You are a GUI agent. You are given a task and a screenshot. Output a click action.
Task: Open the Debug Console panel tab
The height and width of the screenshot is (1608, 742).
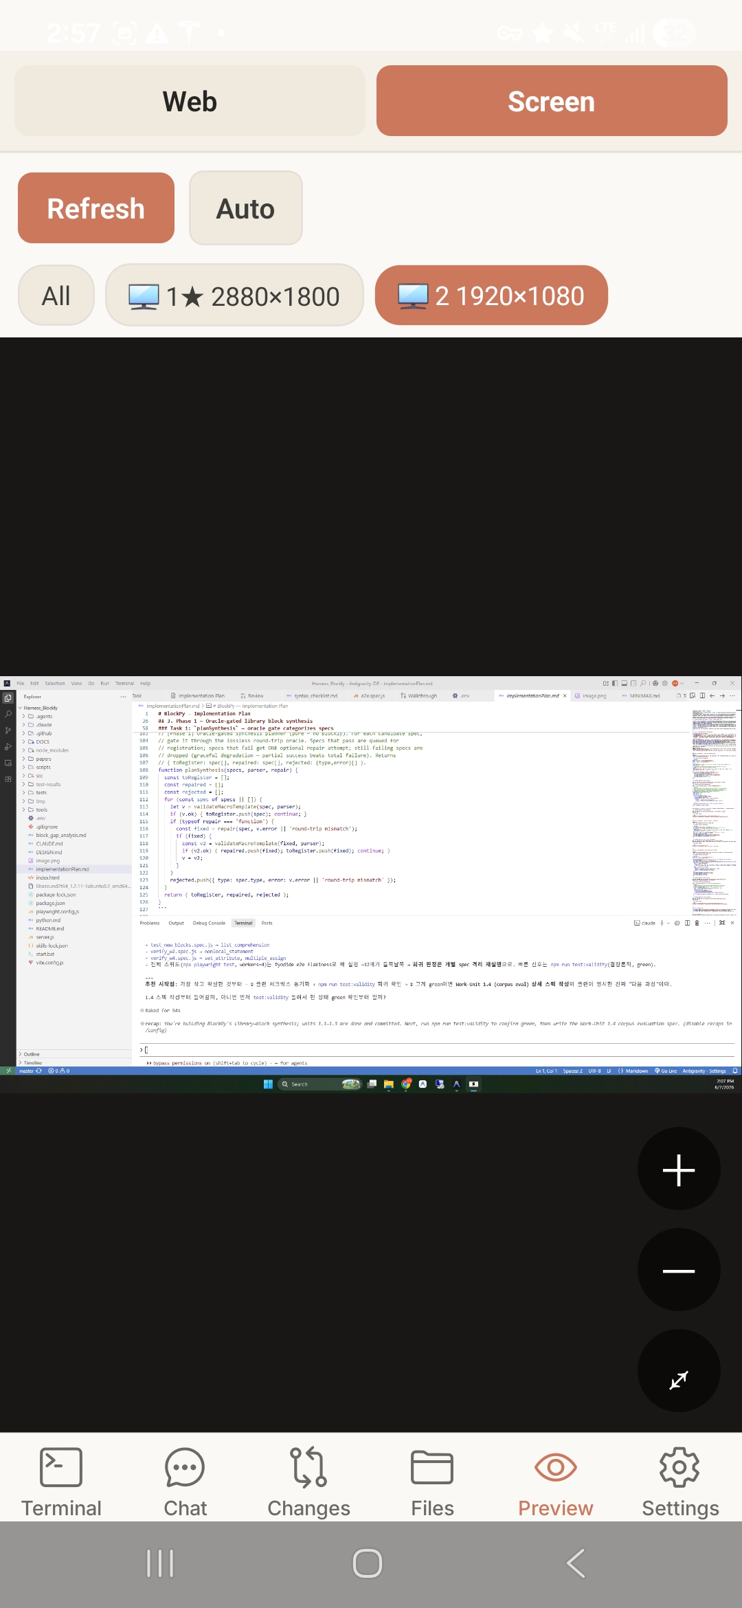(209, 923)
